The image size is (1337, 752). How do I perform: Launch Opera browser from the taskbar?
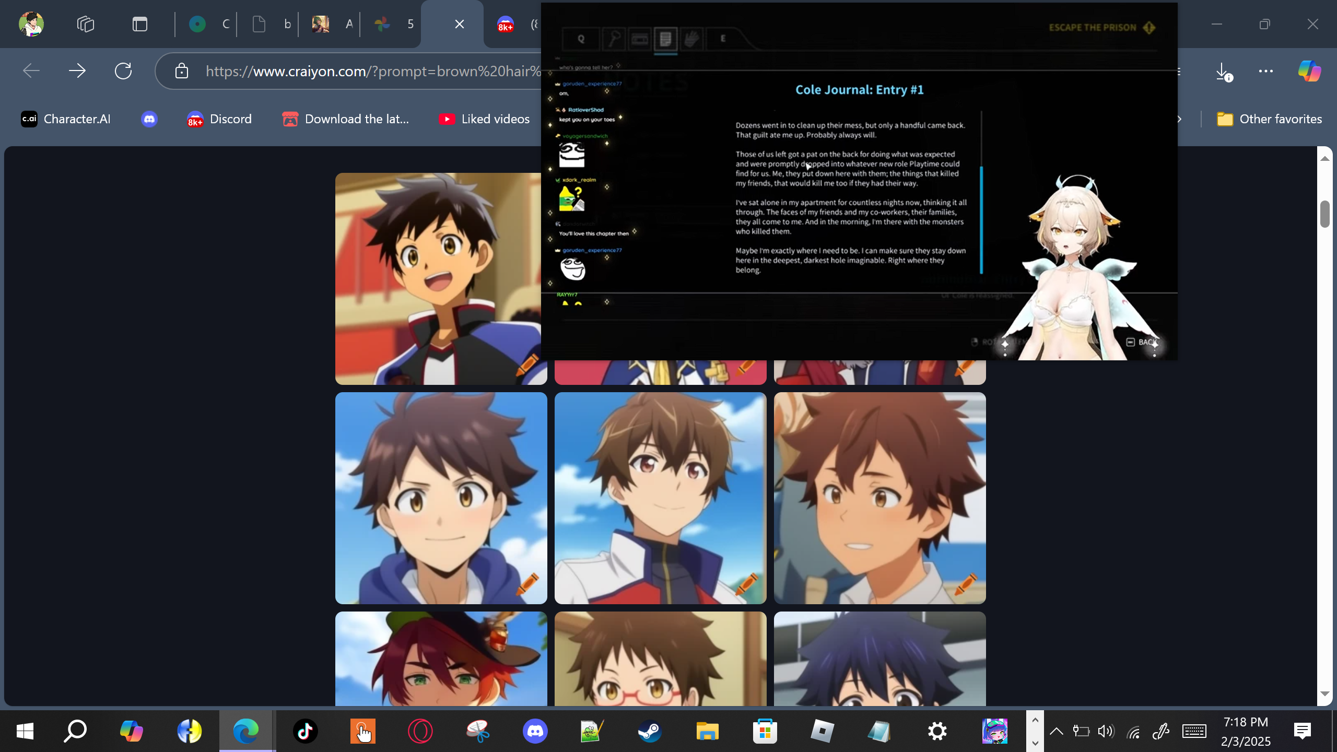pos(420,731)
